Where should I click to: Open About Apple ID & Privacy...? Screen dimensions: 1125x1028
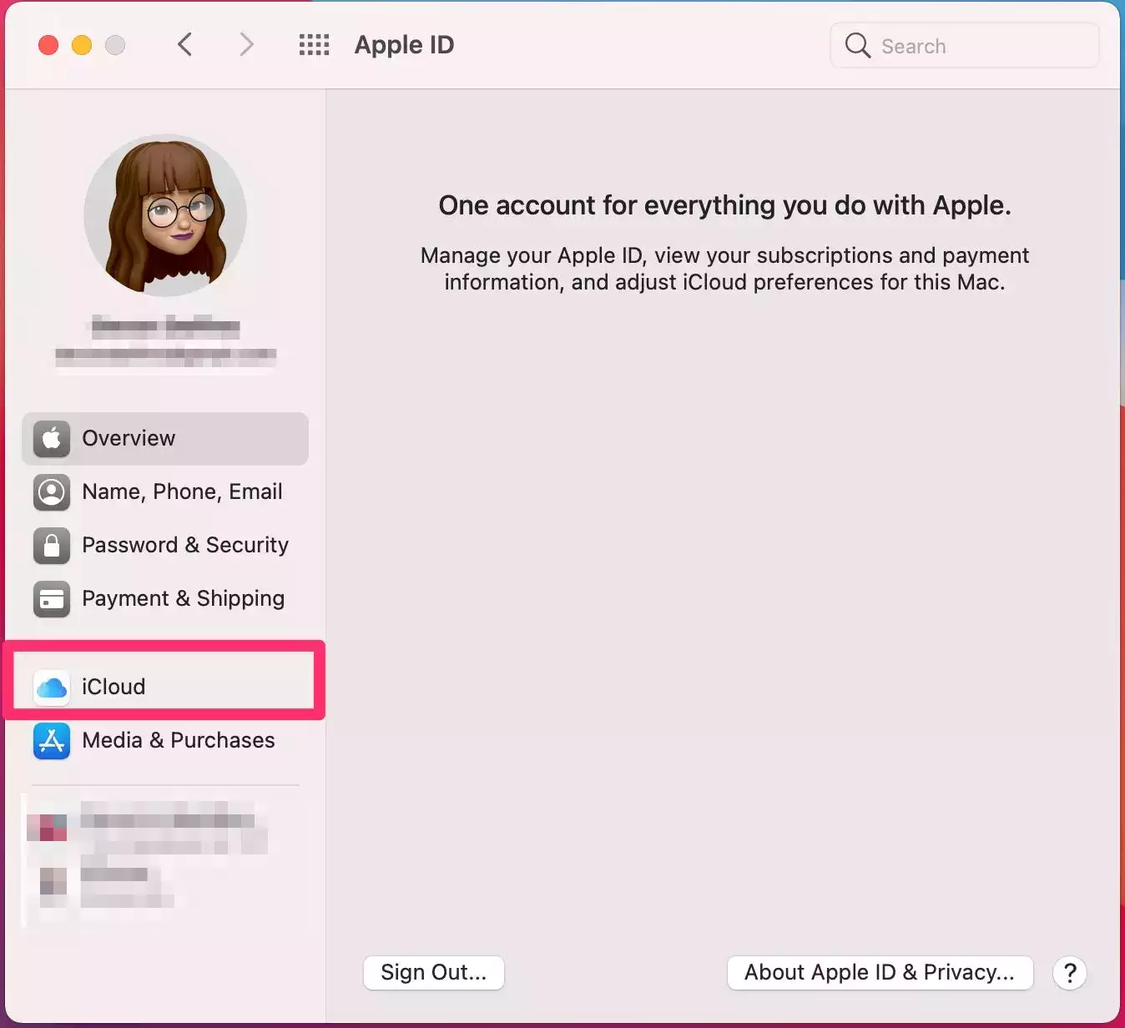click(x=880, y=973)
